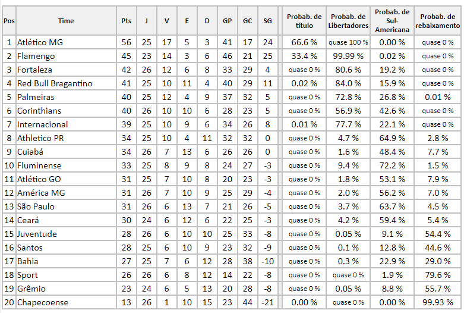464x313 pixels.
Task: Click Fluminense's 72.2 % Sul-Americana cell
Action: [x=392, y=166]
